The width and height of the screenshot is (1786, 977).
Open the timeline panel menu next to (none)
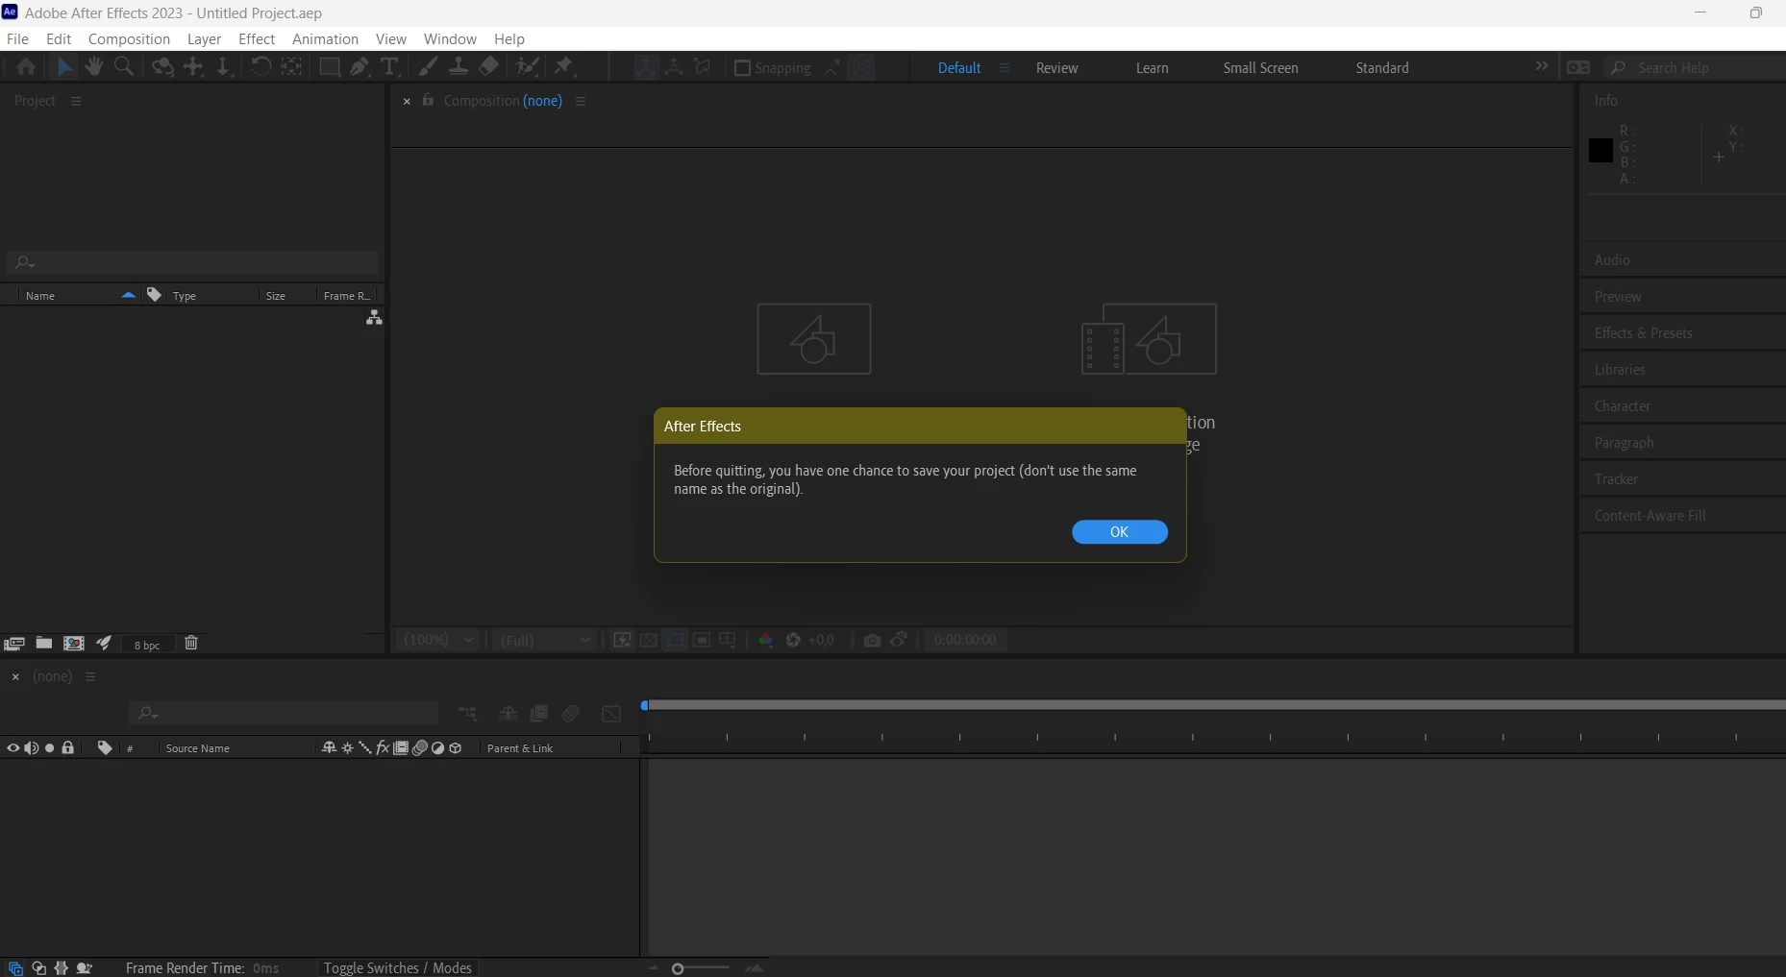coord(90,676)
